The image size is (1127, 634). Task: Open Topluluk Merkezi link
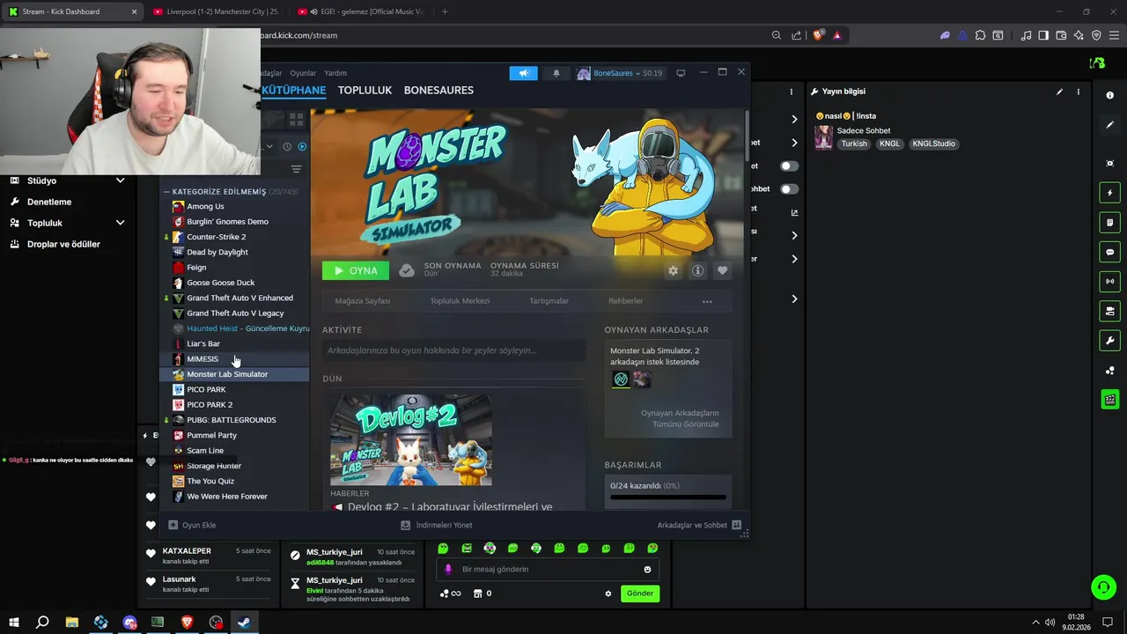tap(460, 301)
